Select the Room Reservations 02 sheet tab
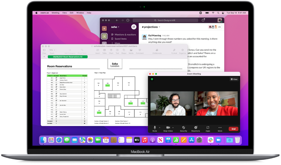Viewport: 281px width, 165px height. point(67,56)
